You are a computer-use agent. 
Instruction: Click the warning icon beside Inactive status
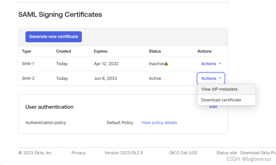(166, 64)
